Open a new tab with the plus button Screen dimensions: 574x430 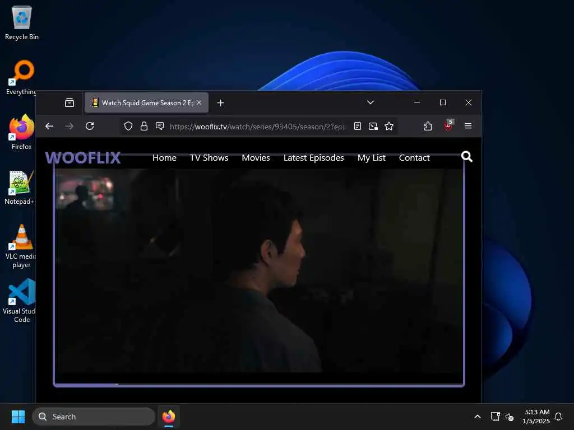pyautogui.click(x=220, y=103)
